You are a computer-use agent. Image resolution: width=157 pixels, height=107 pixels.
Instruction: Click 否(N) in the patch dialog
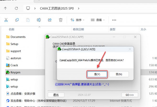point(119,74)
